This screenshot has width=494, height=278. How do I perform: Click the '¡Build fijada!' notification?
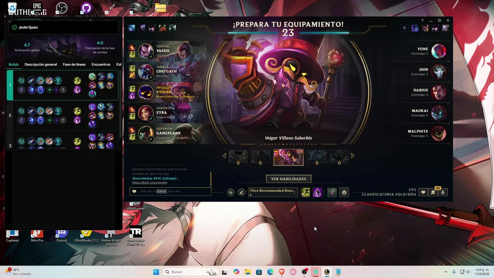[x=64, y=27]
